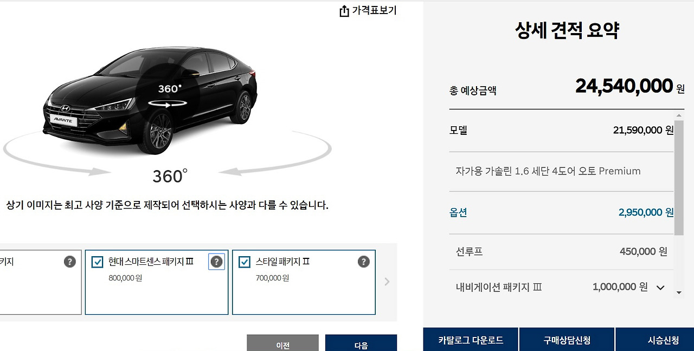The width and height of the screenshot is (694, 351).
Task: Click the 시승신청 tab
Action: (655, 340)
